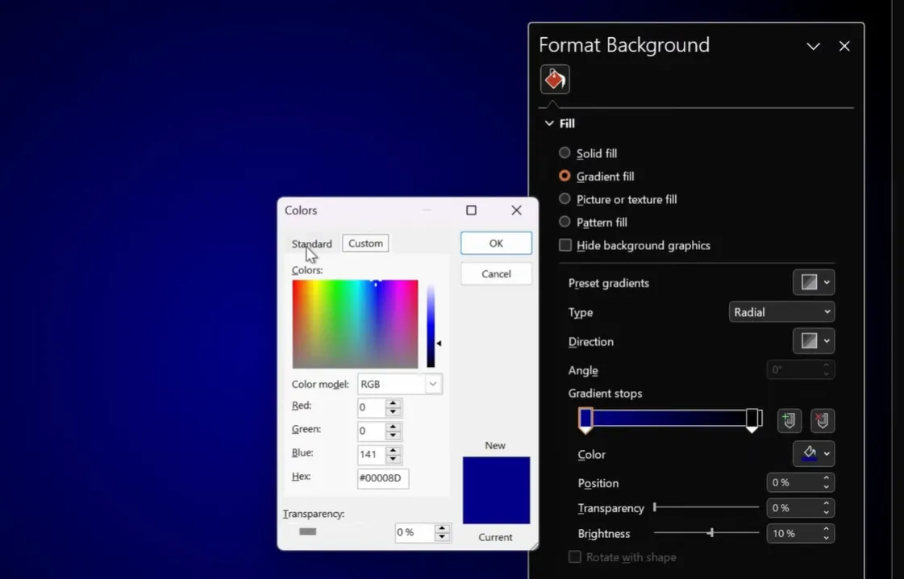Screen dimensions: 904x579
Task: Enable Hide background graphics
Action: 565,245
